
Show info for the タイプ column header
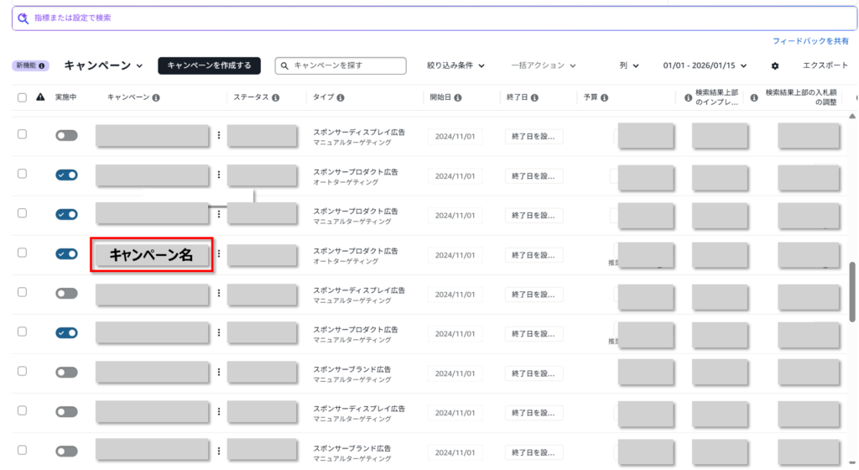click(x=341, y=97)
